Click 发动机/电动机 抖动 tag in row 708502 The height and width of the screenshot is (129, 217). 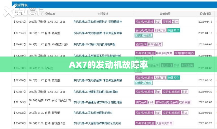point(148,113)
